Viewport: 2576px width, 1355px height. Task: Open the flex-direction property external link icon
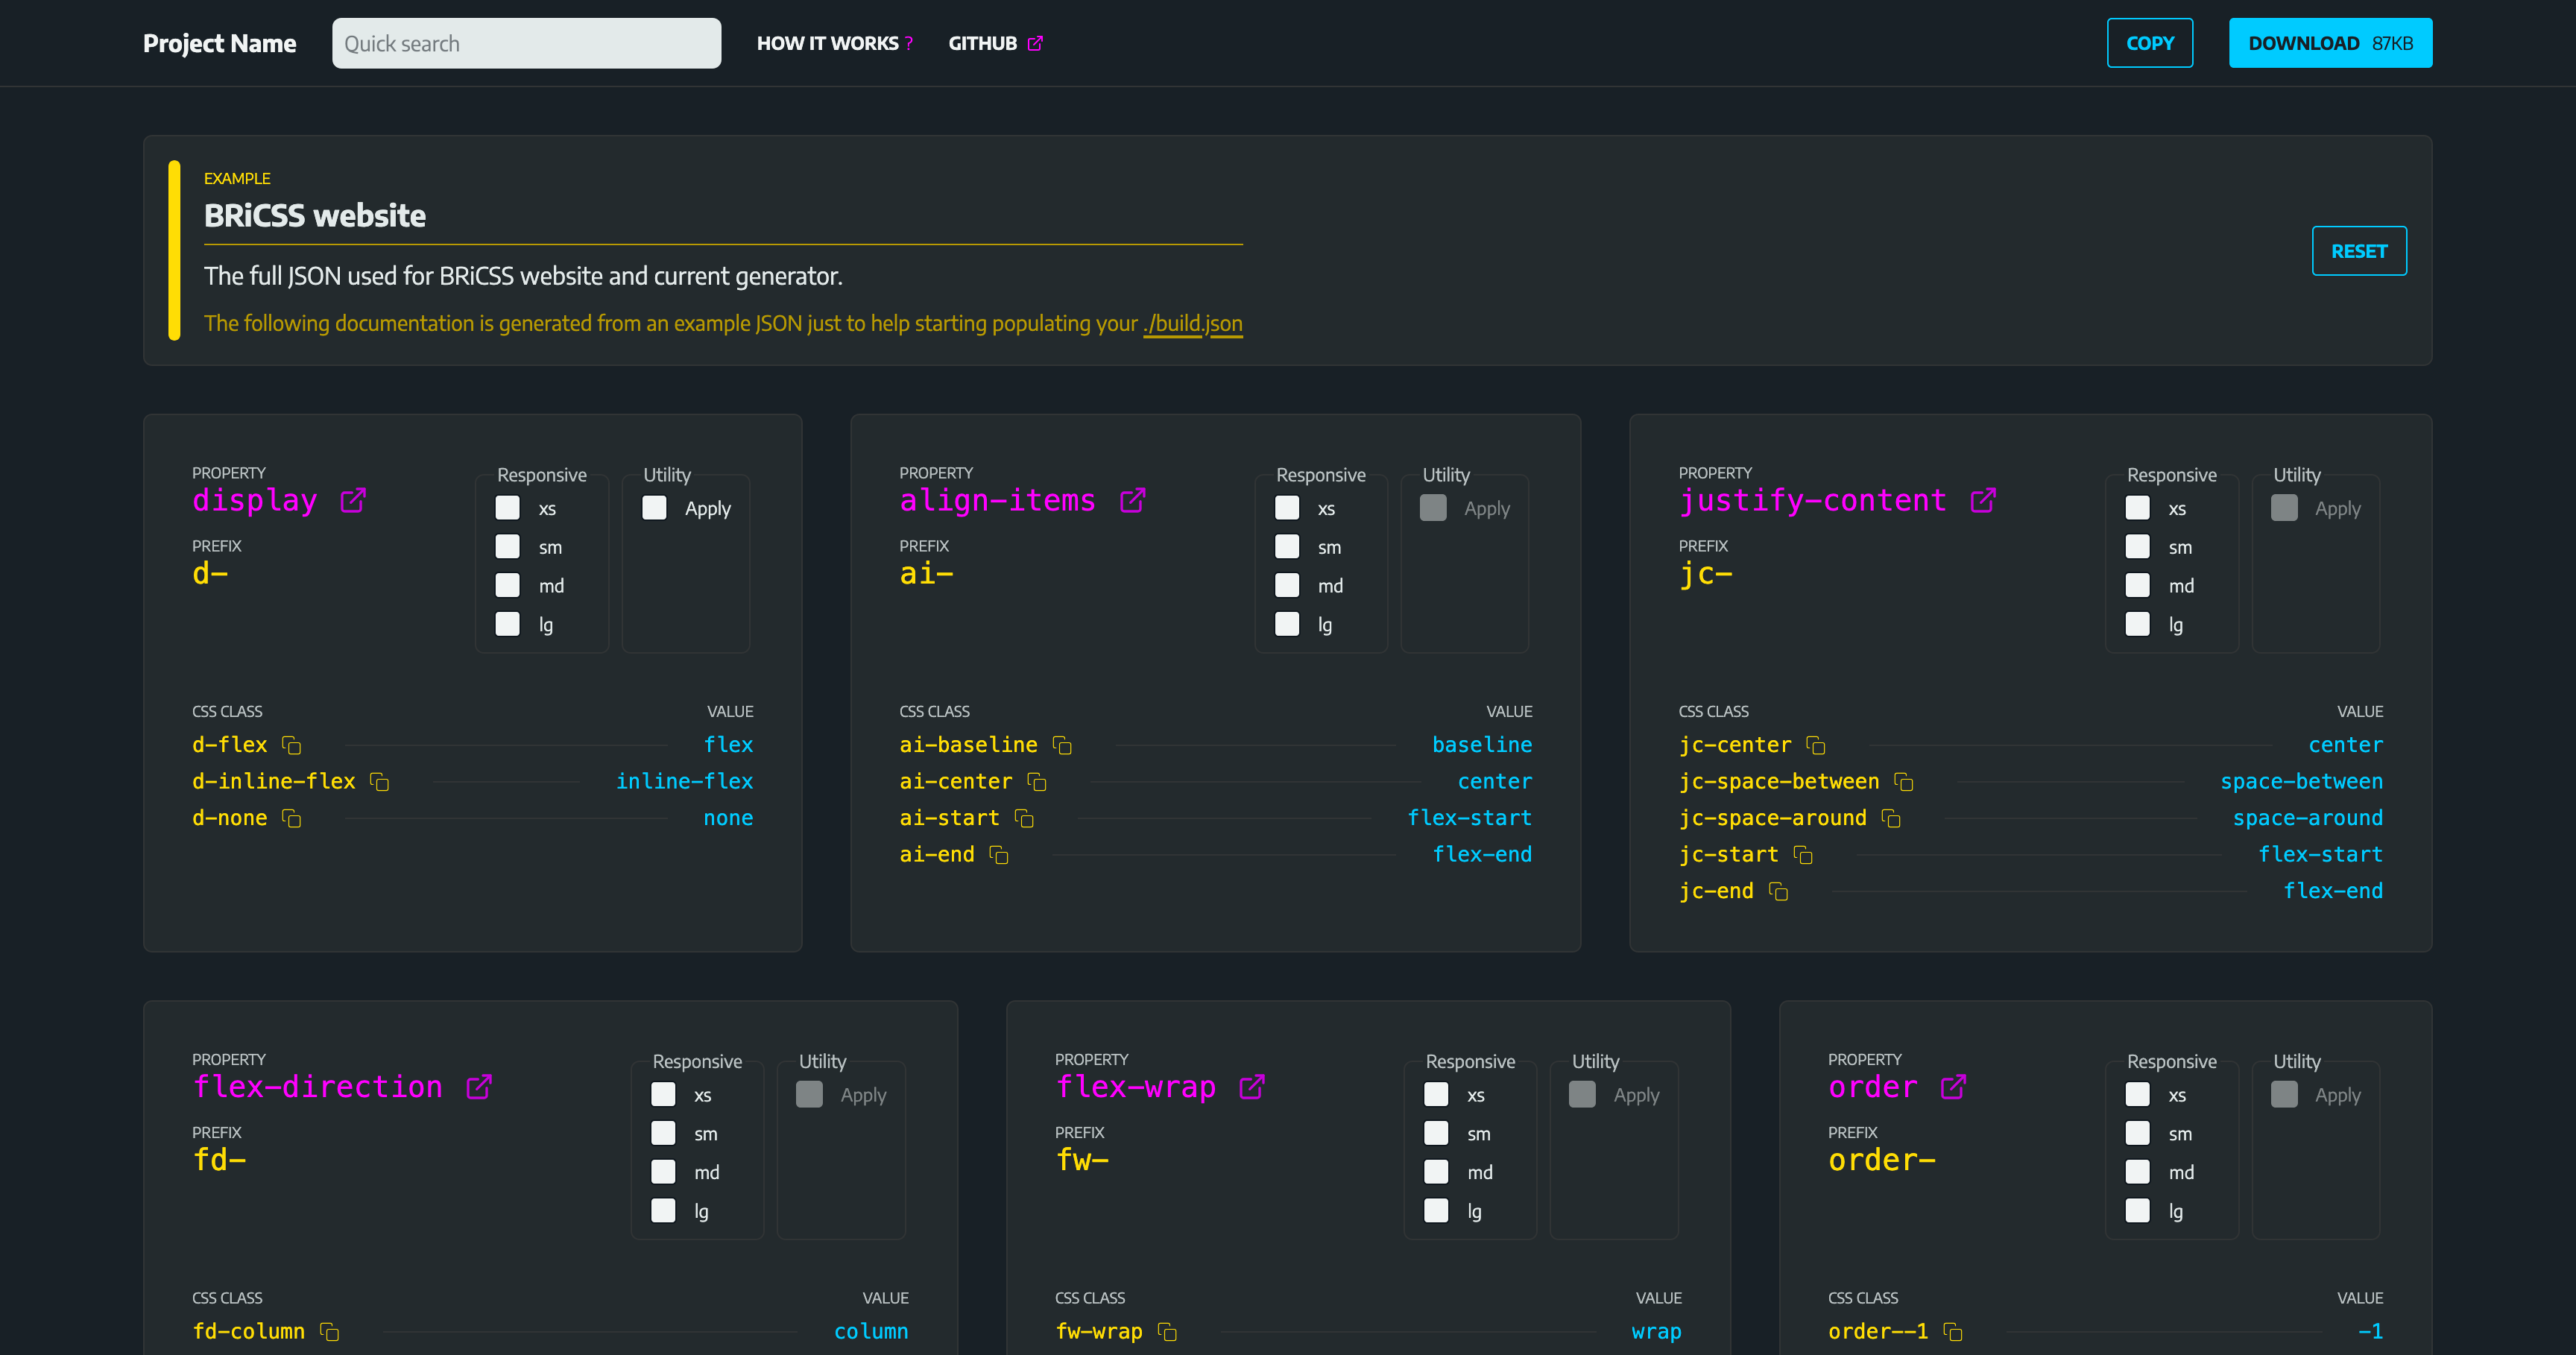[x=479, y=1086]
